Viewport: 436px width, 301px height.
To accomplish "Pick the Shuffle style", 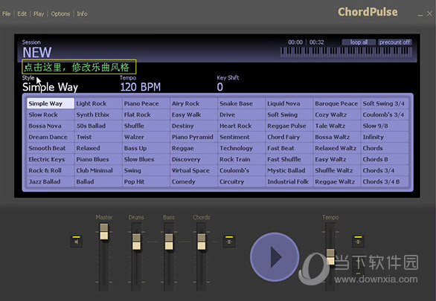I will tap(147, 126).
